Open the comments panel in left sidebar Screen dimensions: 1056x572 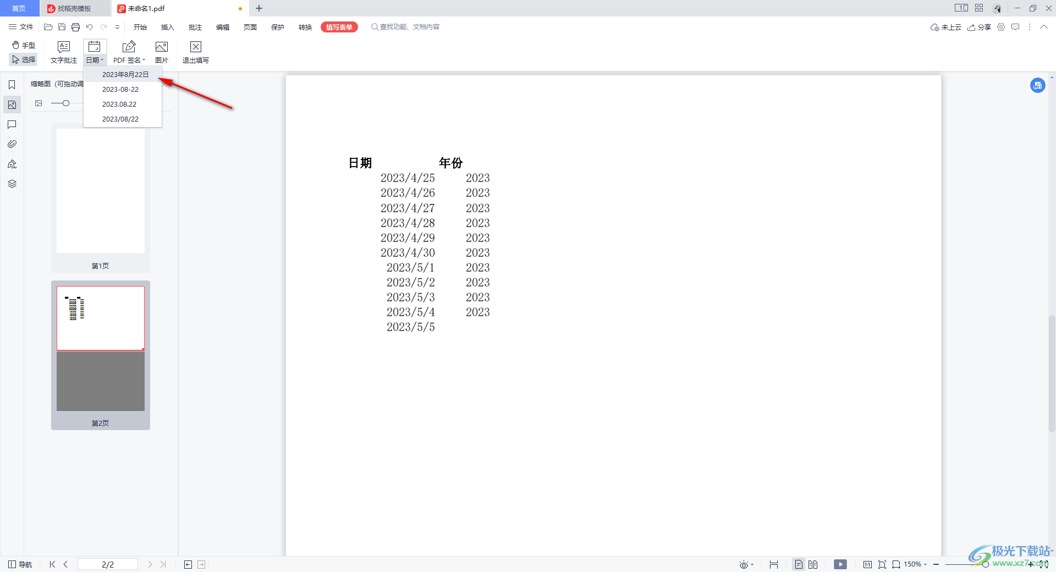click(x=12, y=124)
